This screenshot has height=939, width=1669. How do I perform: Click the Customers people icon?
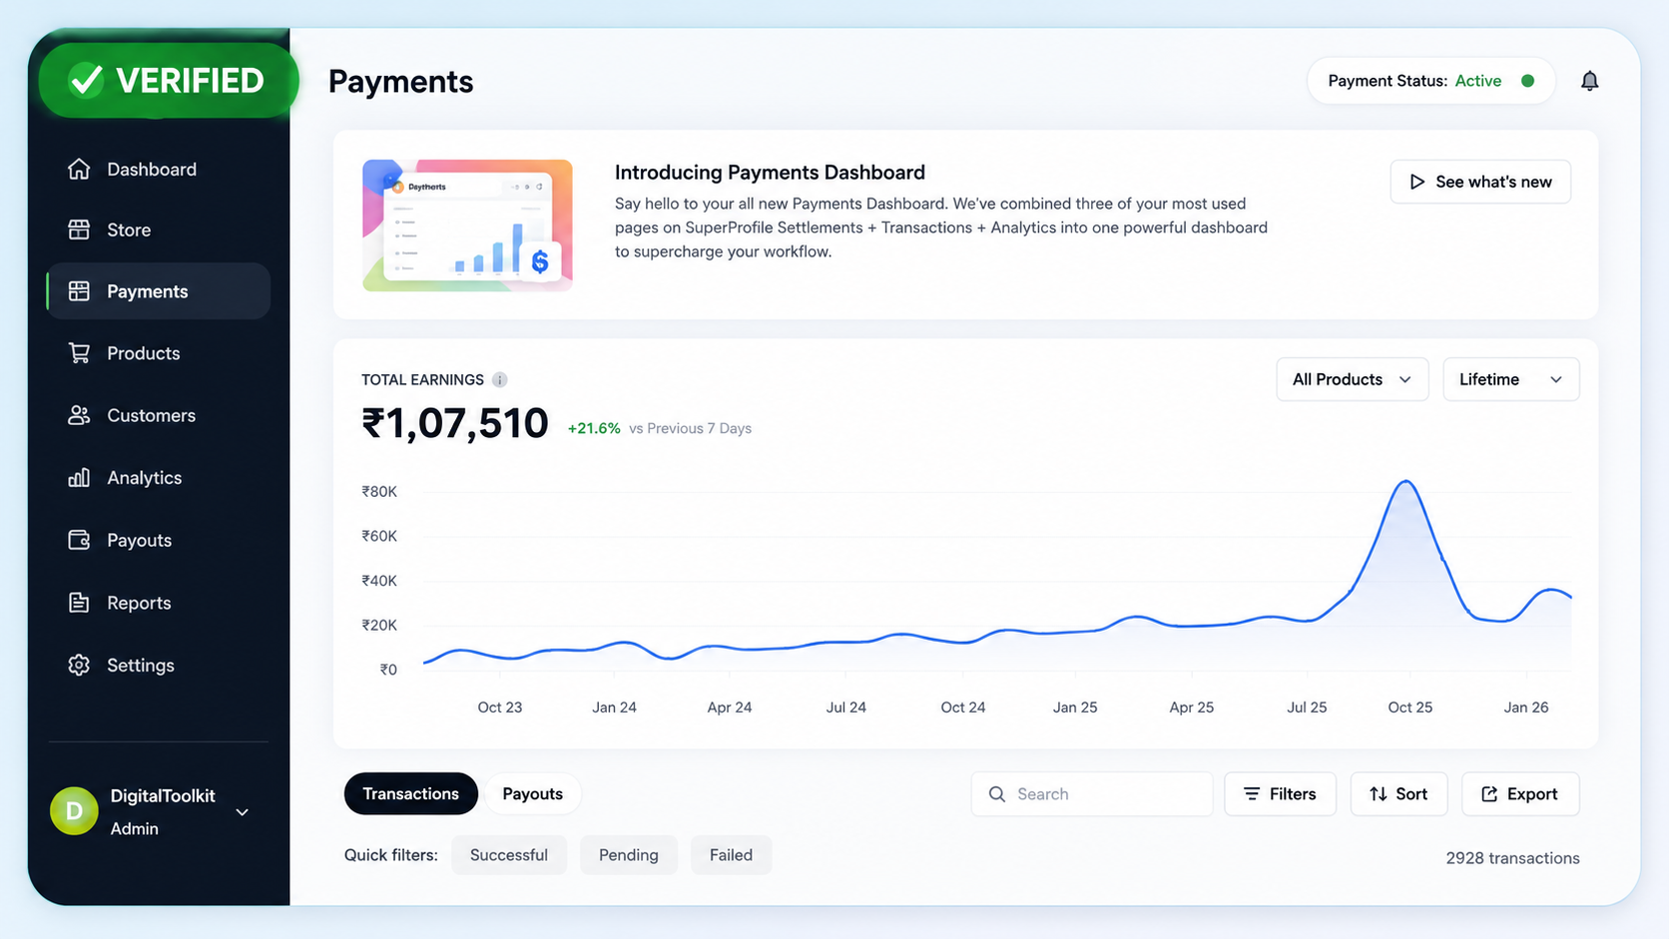79,415
